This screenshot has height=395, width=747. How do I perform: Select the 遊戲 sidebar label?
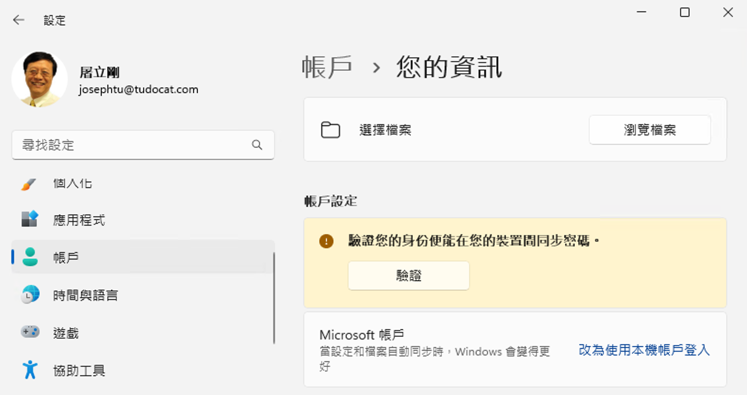(66, 333)
